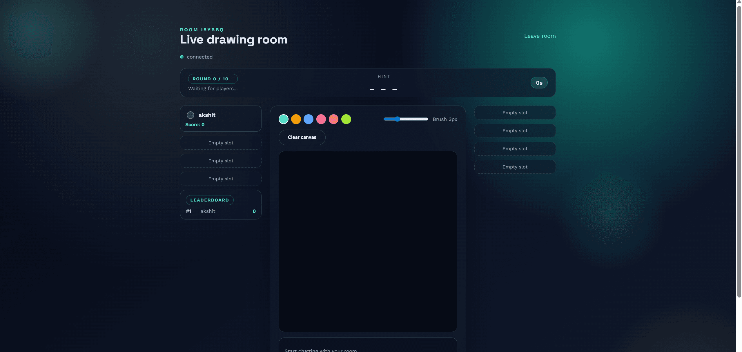742x352 pixels.
Task: Click the Leave room link
Action: pyautogui.click(x=540, y=36)
